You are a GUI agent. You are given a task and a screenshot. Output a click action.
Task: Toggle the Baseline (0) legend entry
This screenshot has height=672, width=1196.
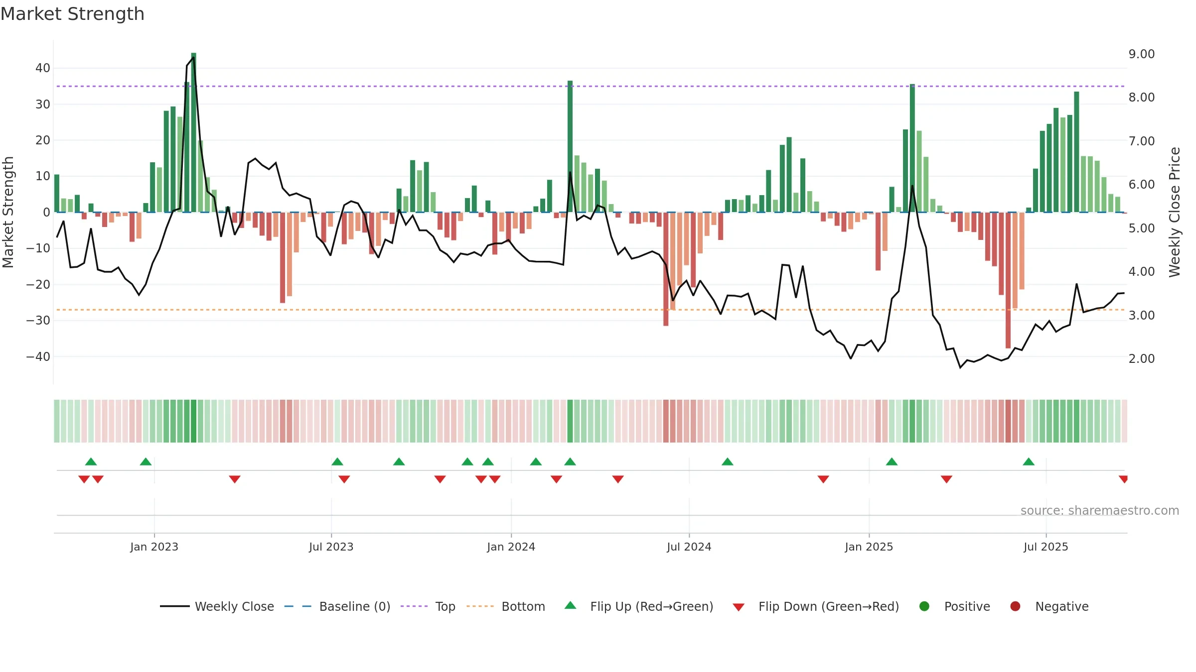(337, 606)
